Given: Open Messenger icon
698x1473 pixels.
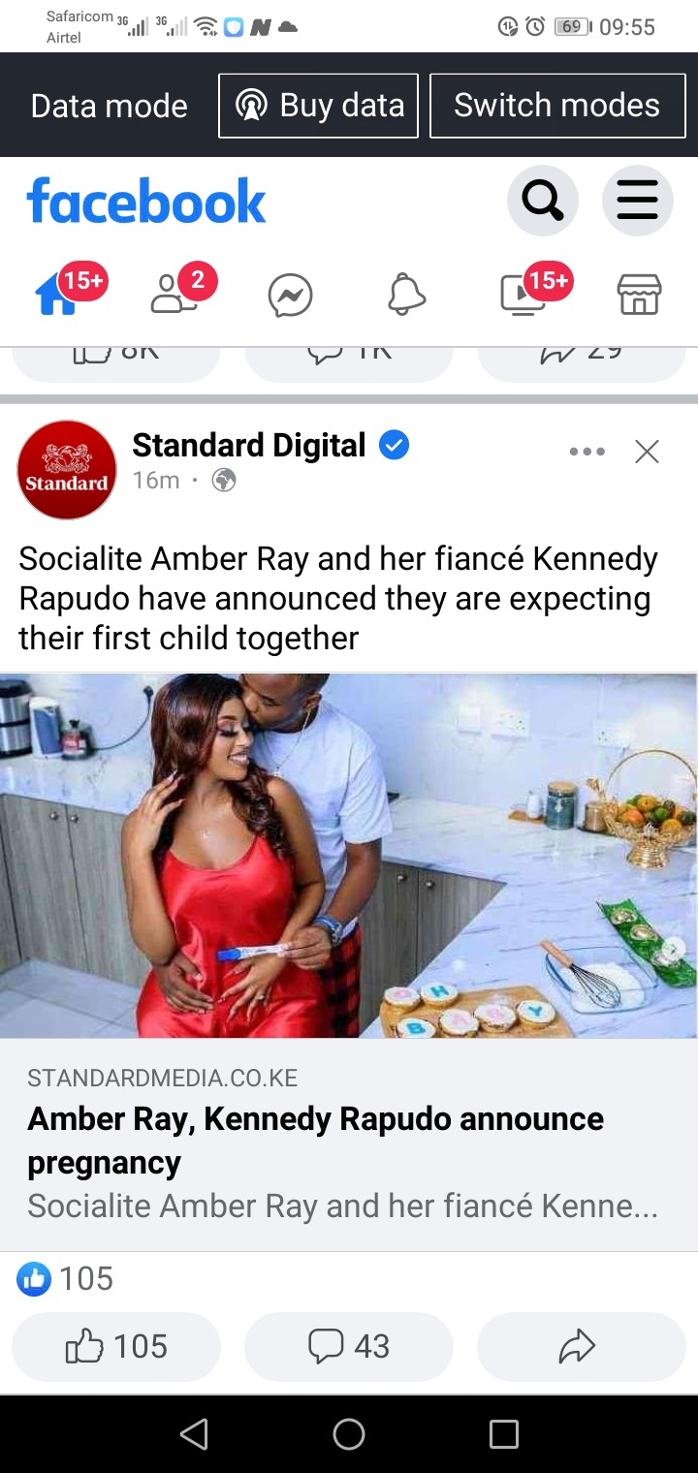Looking at the screenshot, I should [x=291, y=296].
